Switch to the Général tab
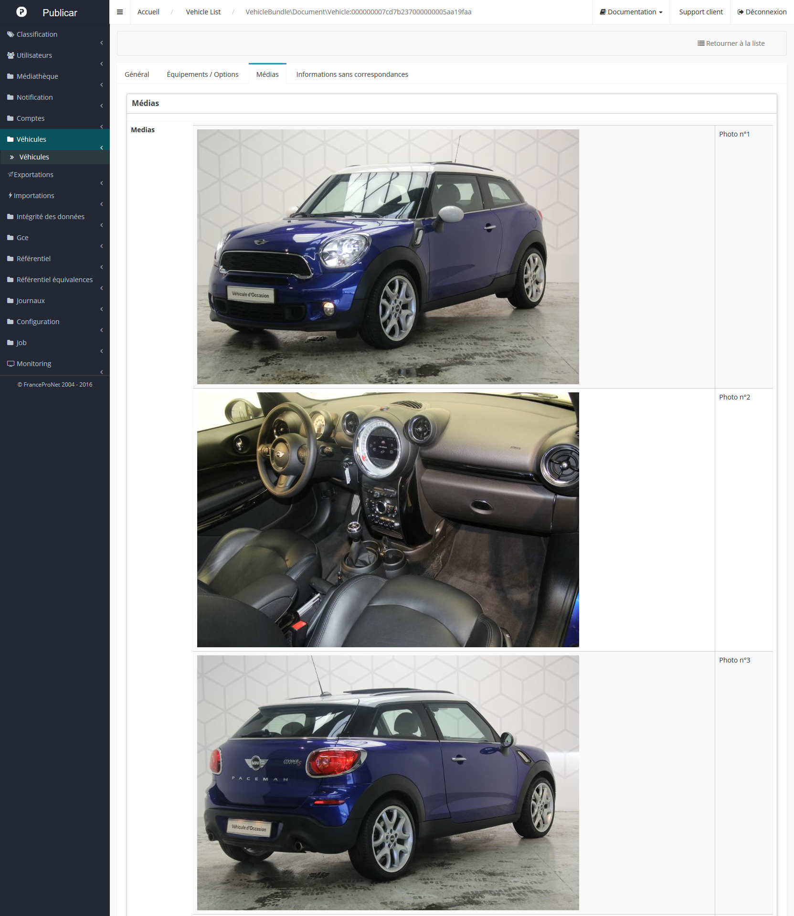 point(137,74)
